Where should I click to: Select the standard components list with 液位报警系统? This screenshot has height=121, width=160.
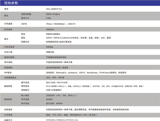pos(87,110)
